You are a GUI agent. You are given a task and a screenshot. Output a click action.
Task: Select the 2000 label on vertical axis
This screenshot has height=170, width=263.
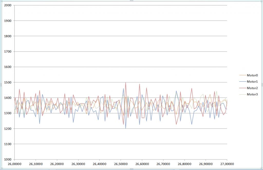pyautogui.click(x=8, y=5)
